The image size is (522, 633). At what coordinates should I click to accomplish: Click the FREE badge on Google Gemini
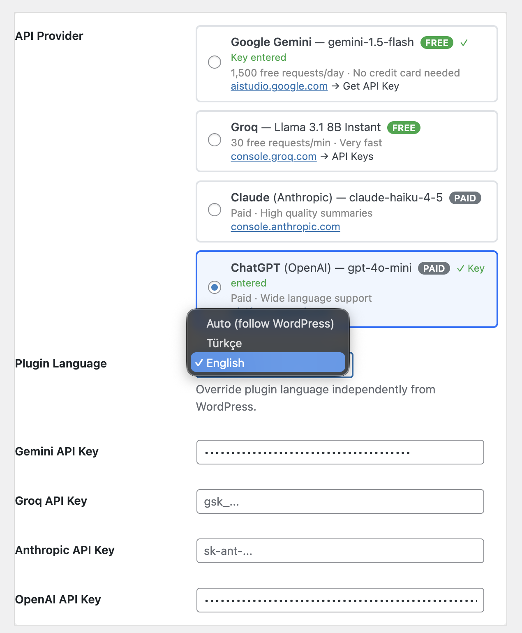[437, 43]
